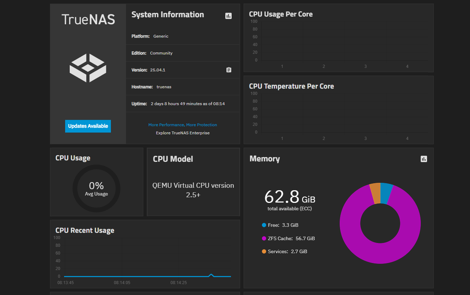Copy the version using the clipboard icon
The width and height of the screenshot is (470, 295).
click(229, 70)
